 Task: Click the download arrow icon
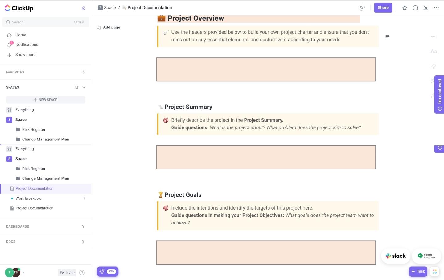tap(425, 8)
